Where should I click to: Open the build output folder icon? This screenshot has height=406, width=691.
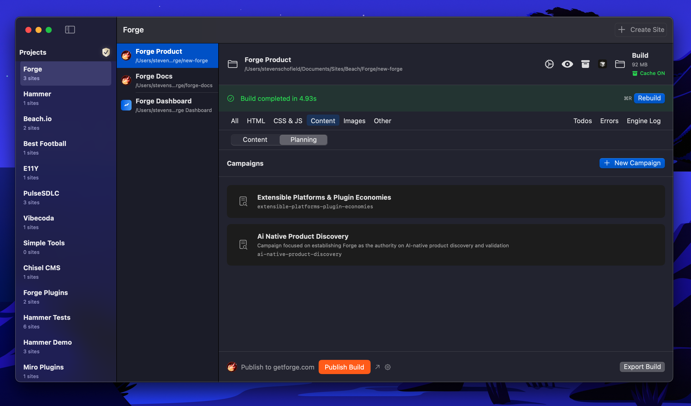[x=620, y=64]
